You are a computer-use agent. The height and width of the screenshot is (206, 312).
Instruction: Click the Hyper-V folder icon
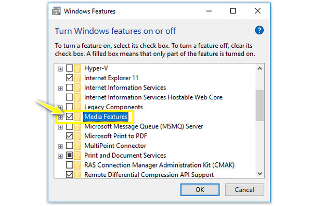77,68
